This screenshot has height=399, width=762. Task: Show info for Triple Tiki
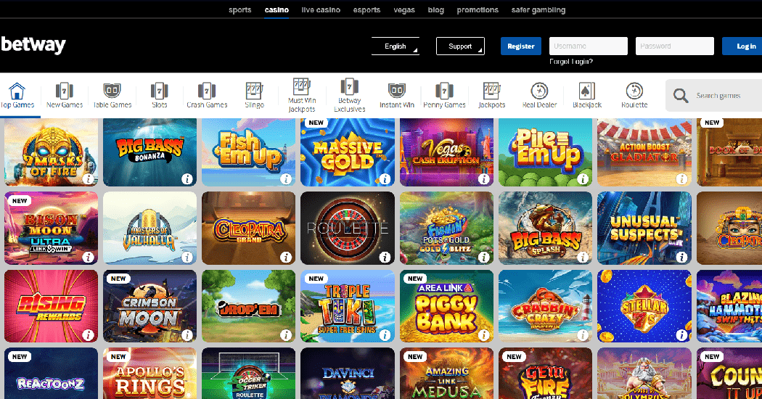point(385,335)
